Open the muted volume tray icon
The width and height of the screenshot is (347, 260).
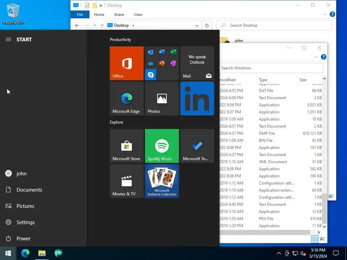coord(303,253)
